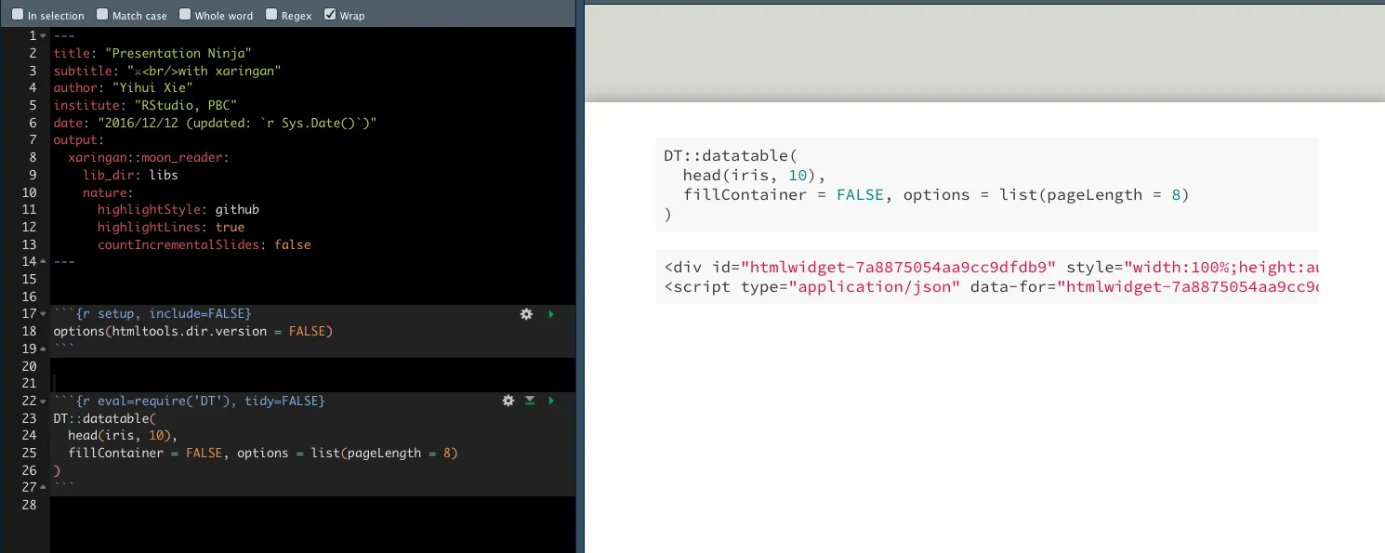Enable the Match case checkbox
Screen dimensions: 1385x553
pos(102,15)
